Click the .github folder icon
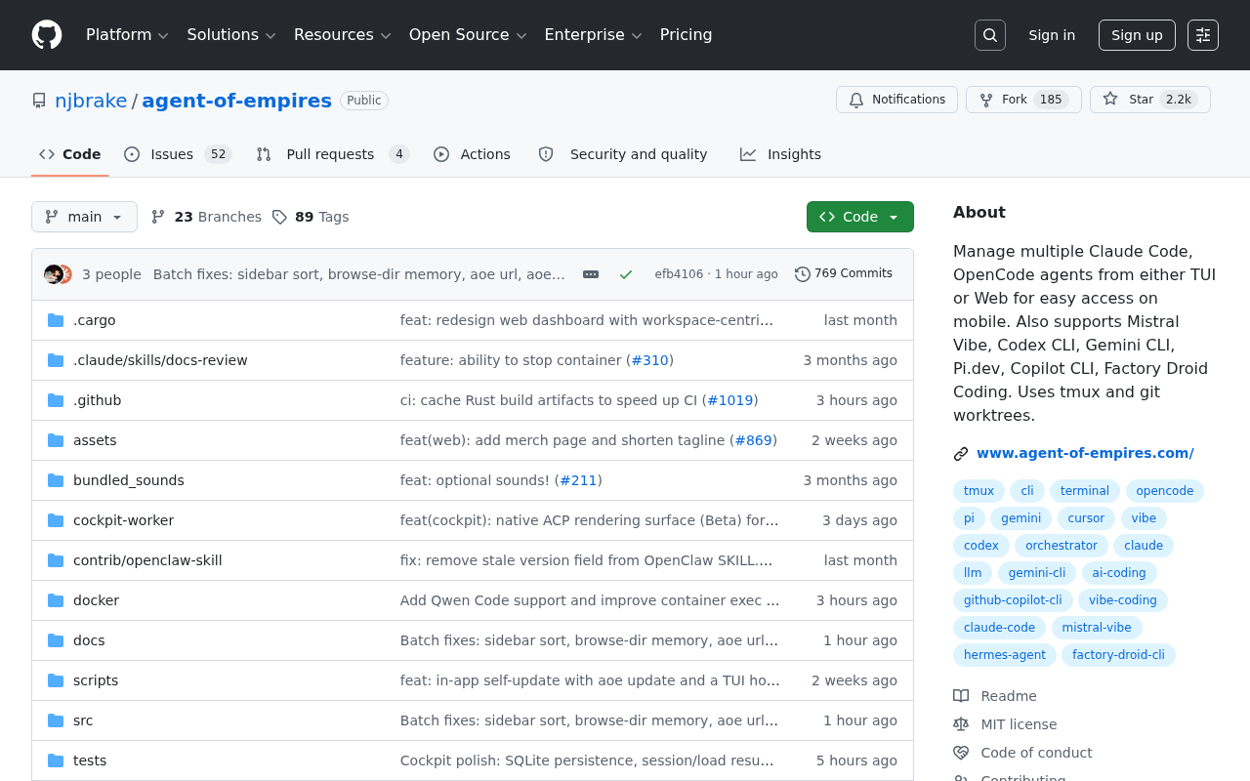 [x=56, y=400]
